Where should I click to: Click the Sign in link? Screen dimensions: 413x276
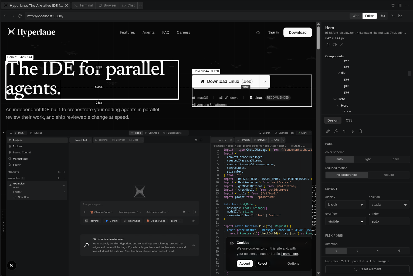(273, 32)
